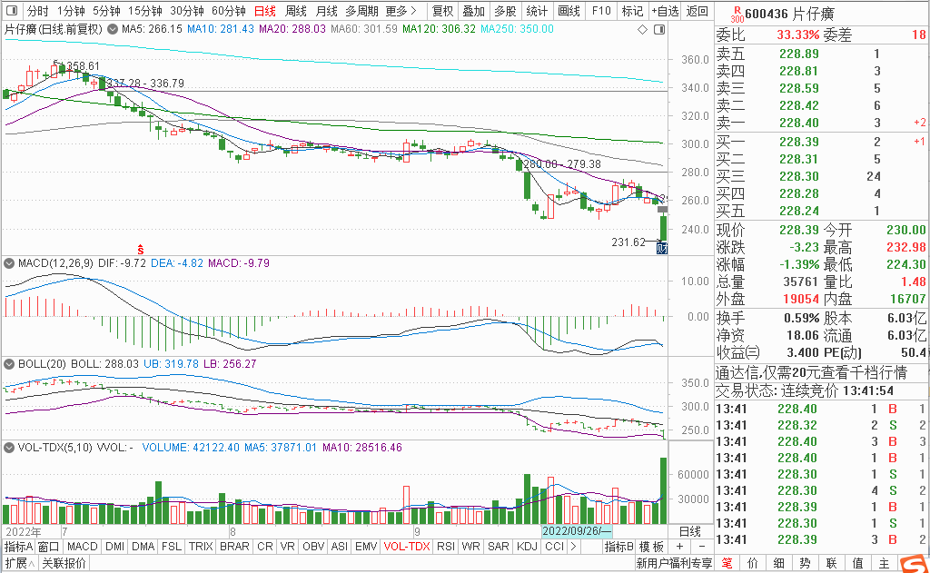Screen dimensions: 930x573
Task: Open the 联 related view
Action: pos(831,563)
